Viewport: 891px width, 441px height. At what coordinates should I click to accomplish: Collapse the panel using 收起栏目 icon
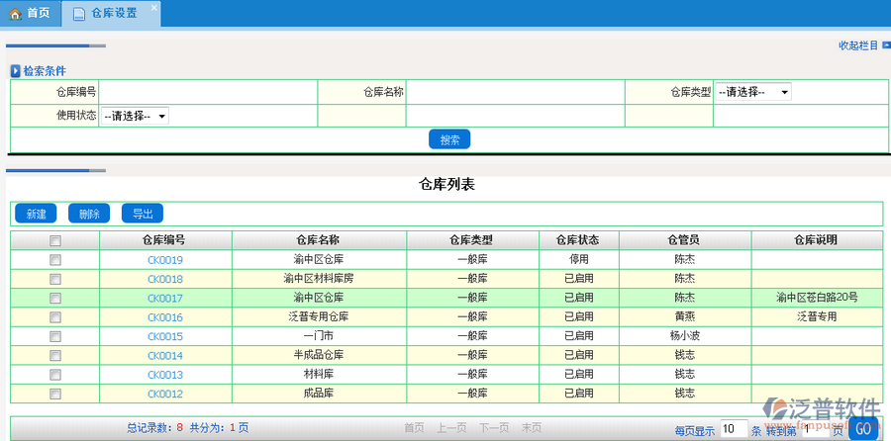[884, 45]
